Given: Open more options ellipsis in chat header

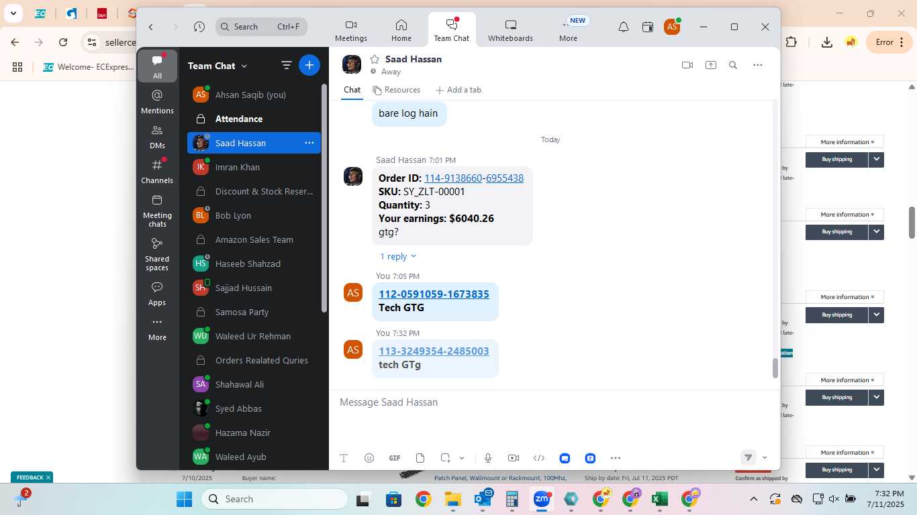Looking at the screenshot, I should click(758, 65).
